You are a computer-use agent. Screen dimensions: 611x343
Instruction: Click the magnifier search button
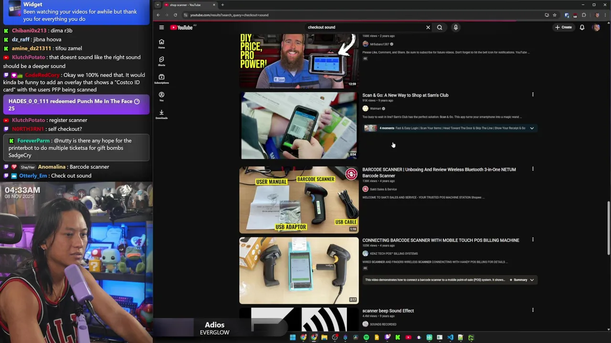[x=440, y=28]
